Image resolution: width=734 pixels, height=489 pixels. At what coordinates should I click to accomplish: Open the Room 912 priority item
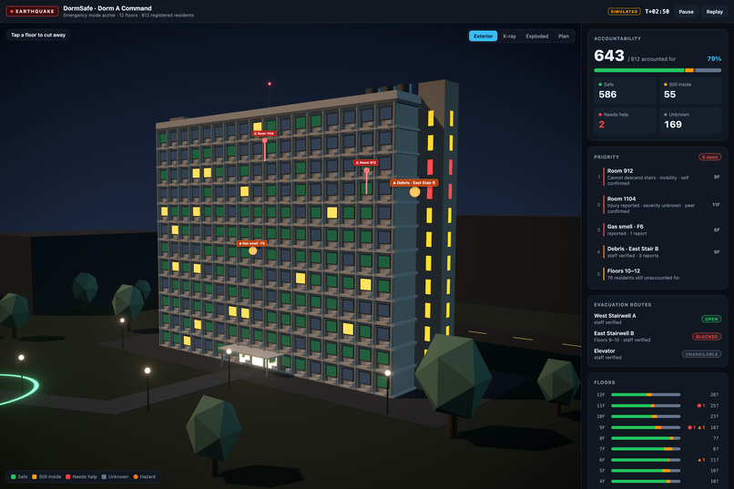658,177
